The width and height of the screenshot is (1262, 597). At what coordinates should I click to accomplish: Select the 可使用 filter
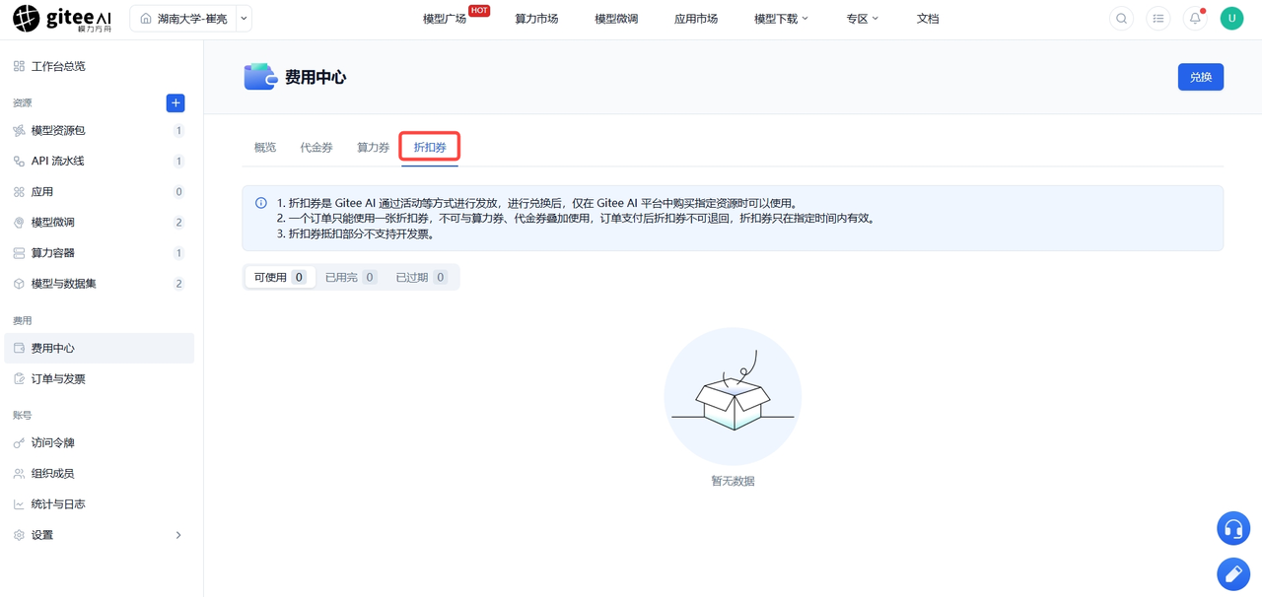(280, 278)
